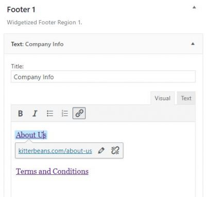
Task: Insert a numbered list
Action: coord(65,113)
